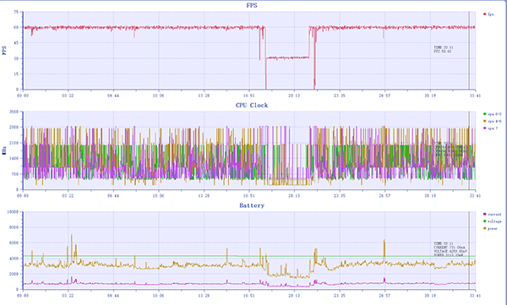The height and width of the screenshot is (305, 507).
Task: Click the 10:06 tick on the CPU Clock time axis
Action: [x=158, y=195]
